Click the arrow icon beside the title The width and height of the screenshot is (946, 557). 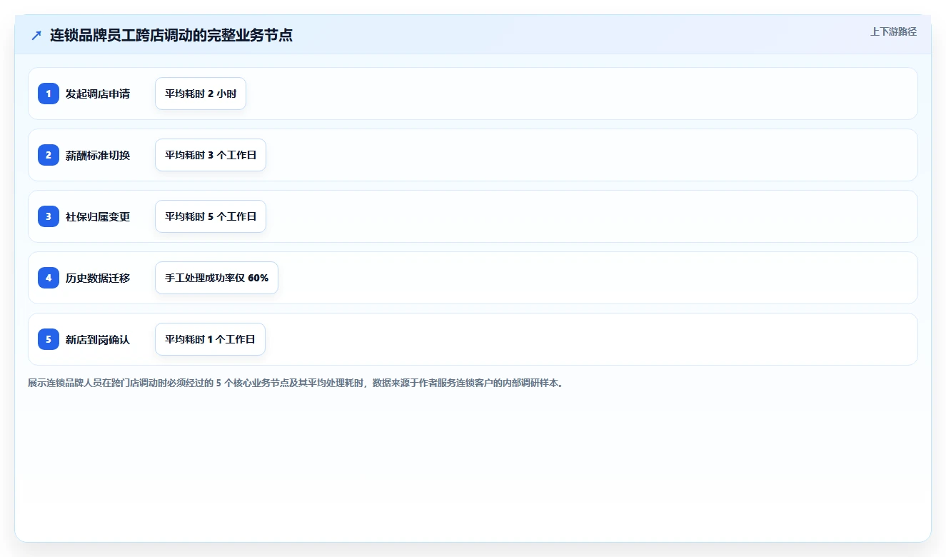pos(36,36)
